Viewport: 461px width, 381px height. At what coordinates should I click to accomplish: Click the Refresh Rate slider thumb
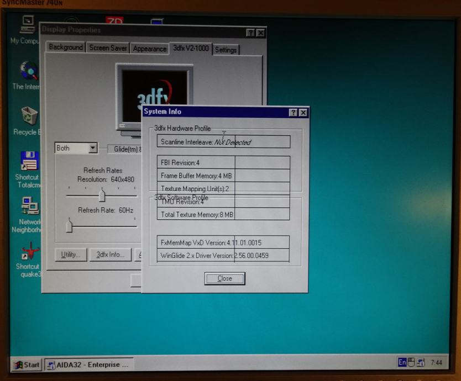[69, 226]
